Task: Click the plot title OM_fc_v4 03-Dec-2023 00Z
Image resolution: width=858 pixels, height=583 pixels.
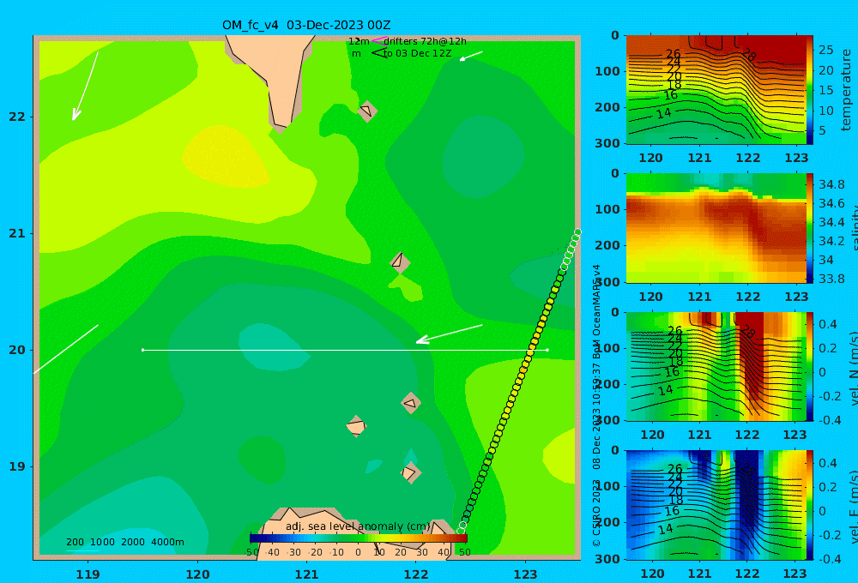Action: point(306,25)
